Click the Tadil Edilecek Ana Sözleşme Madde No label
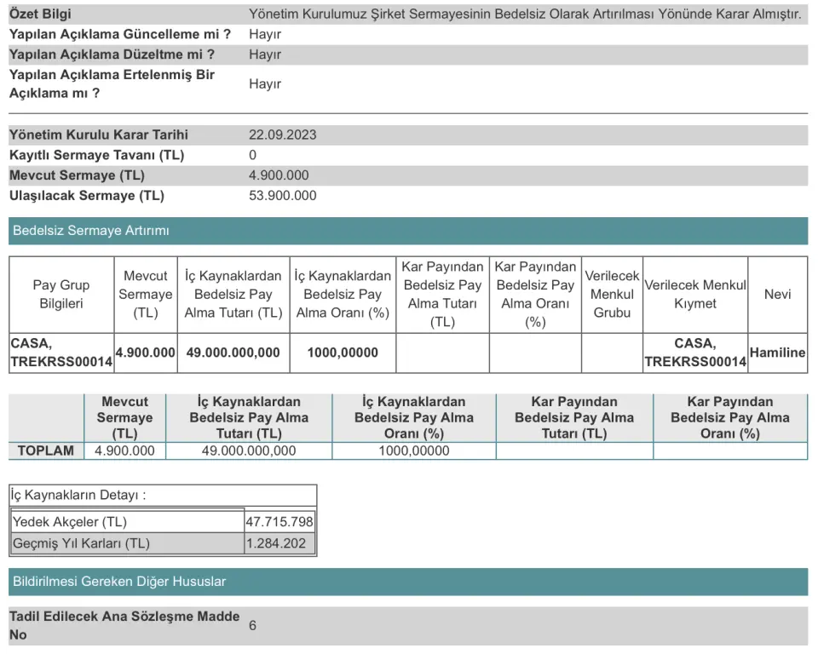 coord(124,625)
